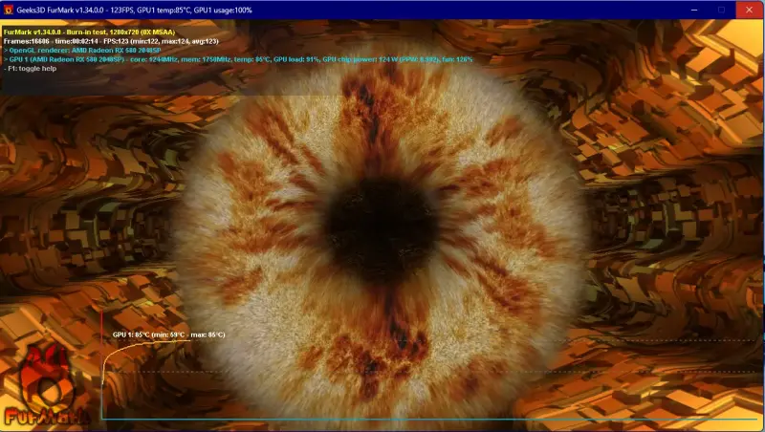The height and width of the screenshot is (432, 765).
Task: Close the FurMark burn-in test window
Action: (x=749, y=10)
